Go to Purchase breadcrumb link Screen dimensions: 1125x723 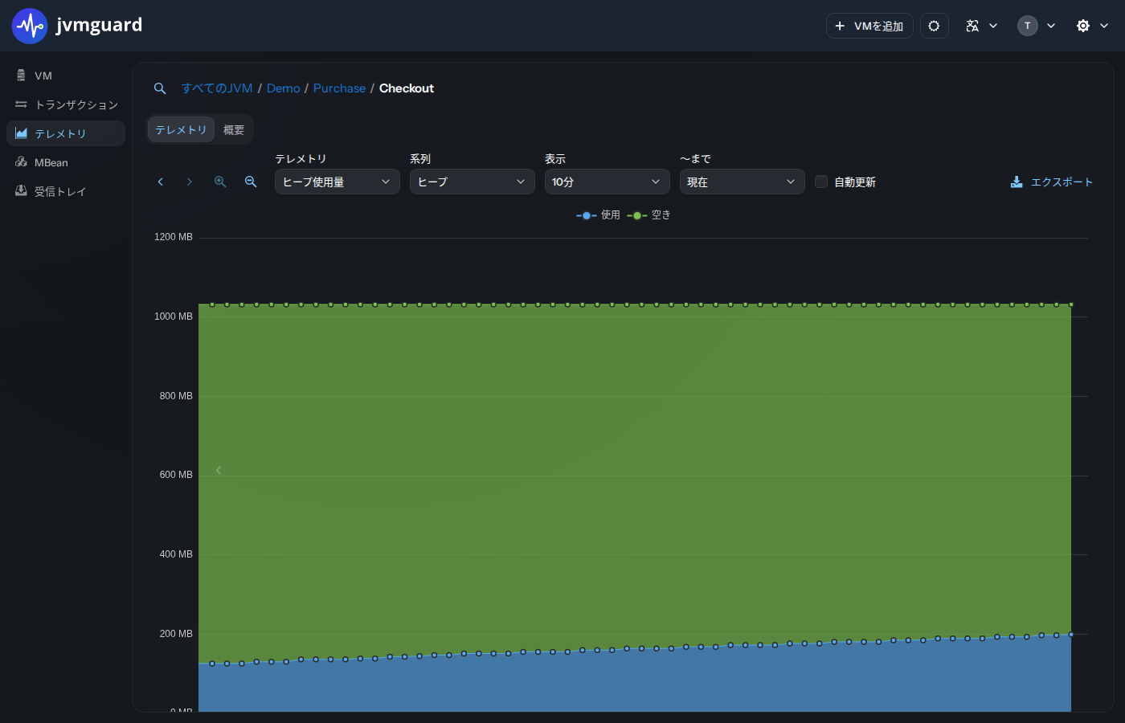339,88
